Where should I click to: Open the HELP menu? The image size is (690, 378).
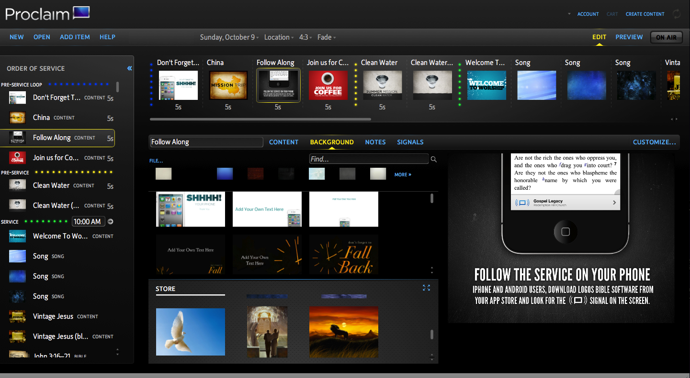(107, 37)
